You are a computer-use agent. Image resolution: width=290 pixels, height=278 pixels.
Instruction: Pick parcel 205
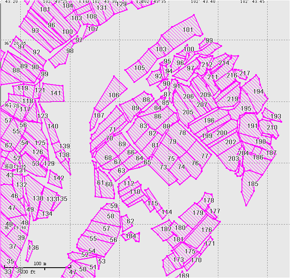(188, 112)
